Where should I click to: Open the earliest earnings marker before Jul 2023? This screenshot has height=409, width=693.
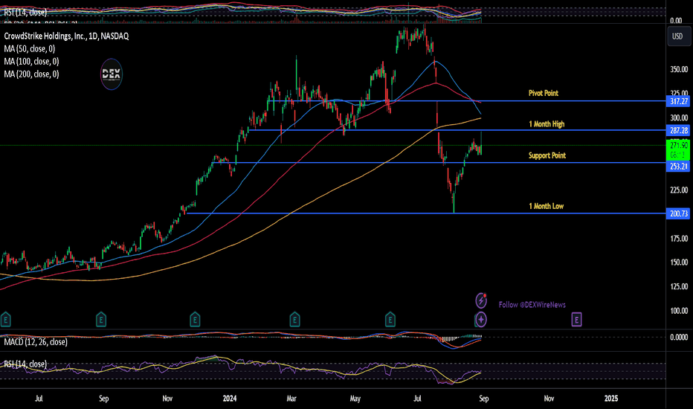(5, 319)
